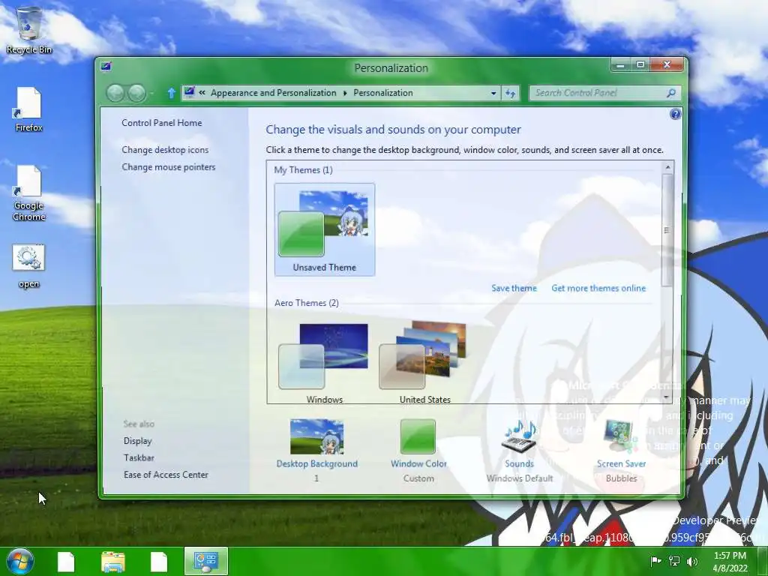Click the address bar icon

pos(190,92)
